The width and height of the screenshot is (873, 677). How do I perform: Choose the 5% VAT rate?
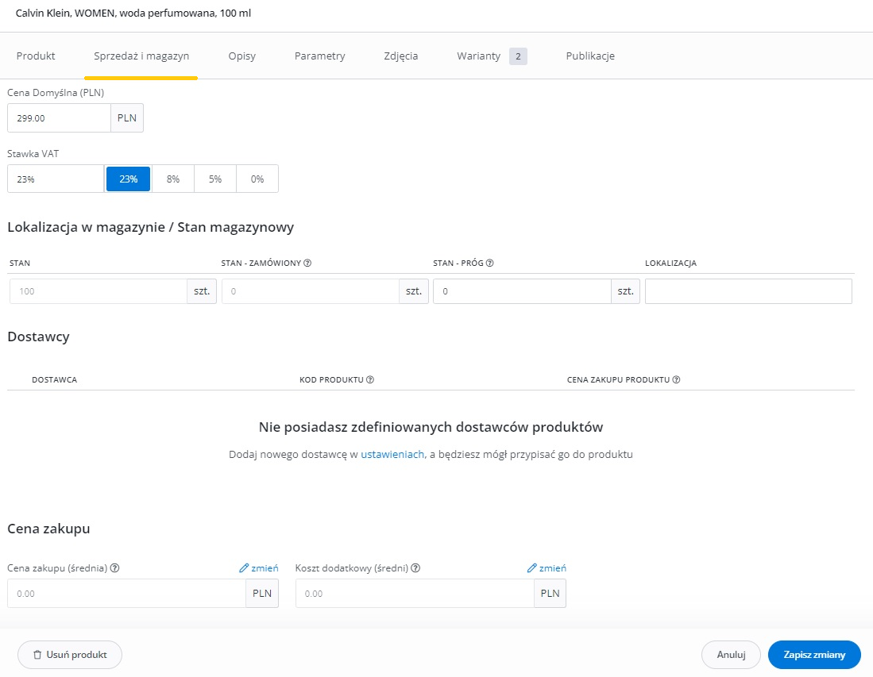click(x=215, y=179)
